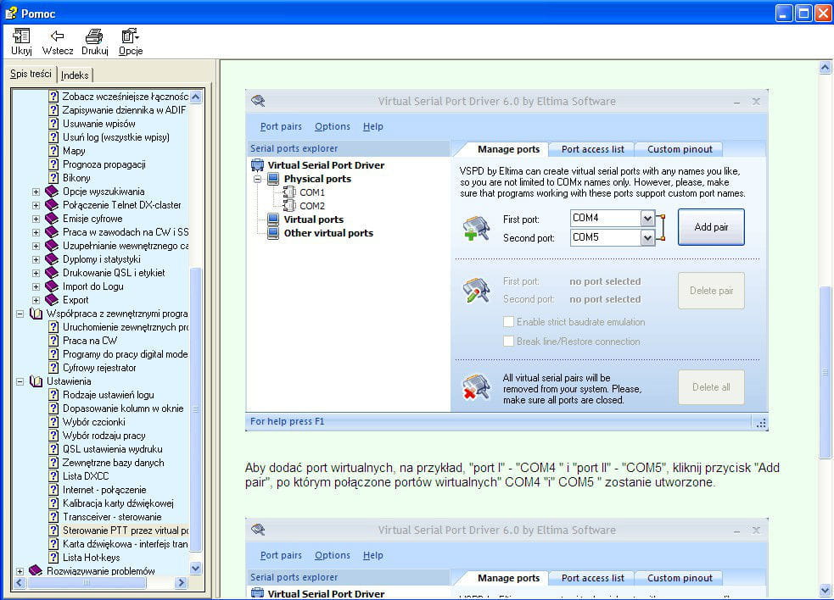834x600 pixels.
Task: Click the help page icon beside Mapy
Action: [x=53, y=151]
